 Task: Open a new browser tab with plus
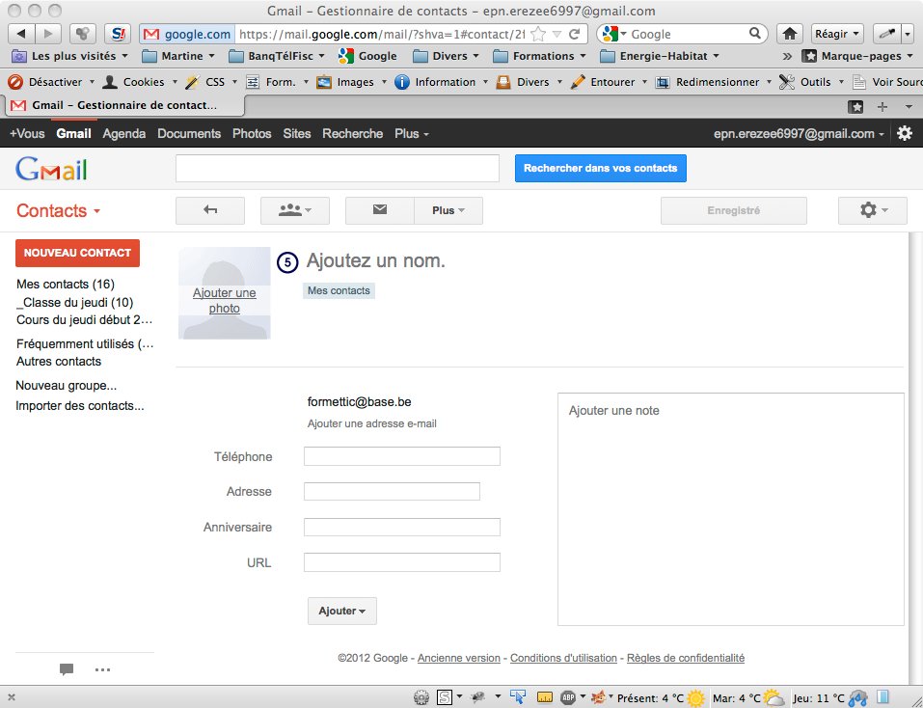click(x=882, y=106)
